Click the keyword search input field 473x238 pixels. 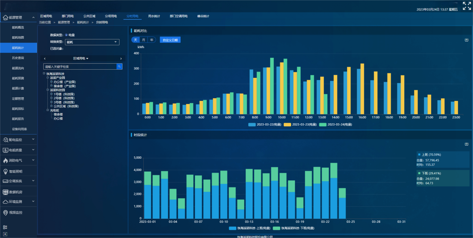80,67
